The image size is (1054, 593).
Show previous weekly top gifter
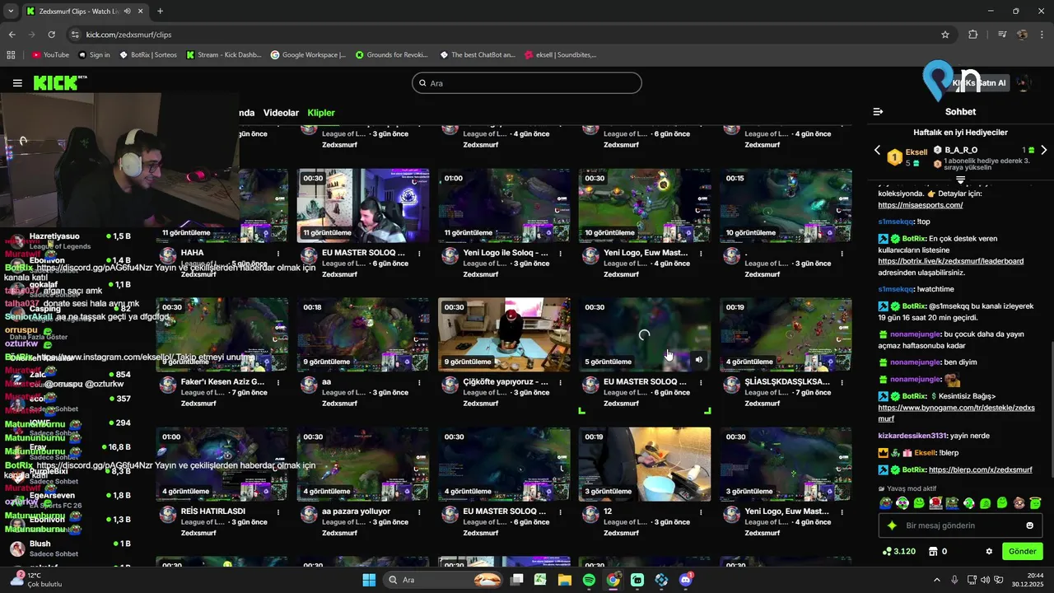[877, 150]
